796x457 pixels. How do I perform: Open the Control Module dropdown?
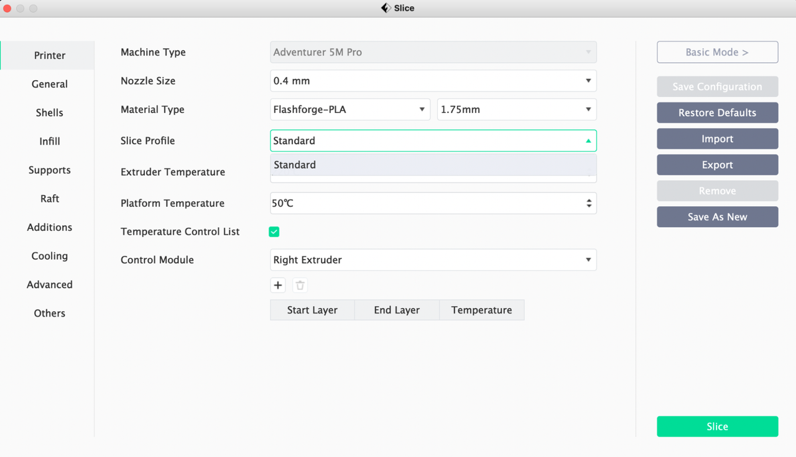pyautogui.click(x=433, y=260)
